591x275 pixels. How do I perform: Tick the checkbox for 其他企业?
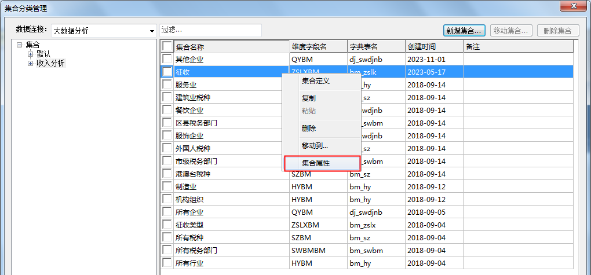tap(167, 59)
